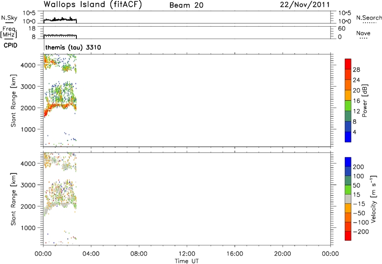Pick the topmost red segment of power colorbar
382x264 pixels.
[348, 64]
